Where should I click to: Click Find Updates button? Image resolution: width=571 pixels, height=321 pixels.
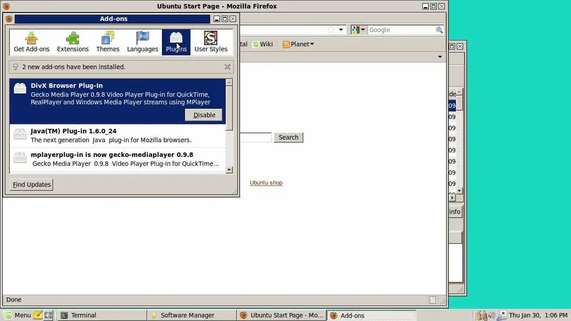point(32,185)
